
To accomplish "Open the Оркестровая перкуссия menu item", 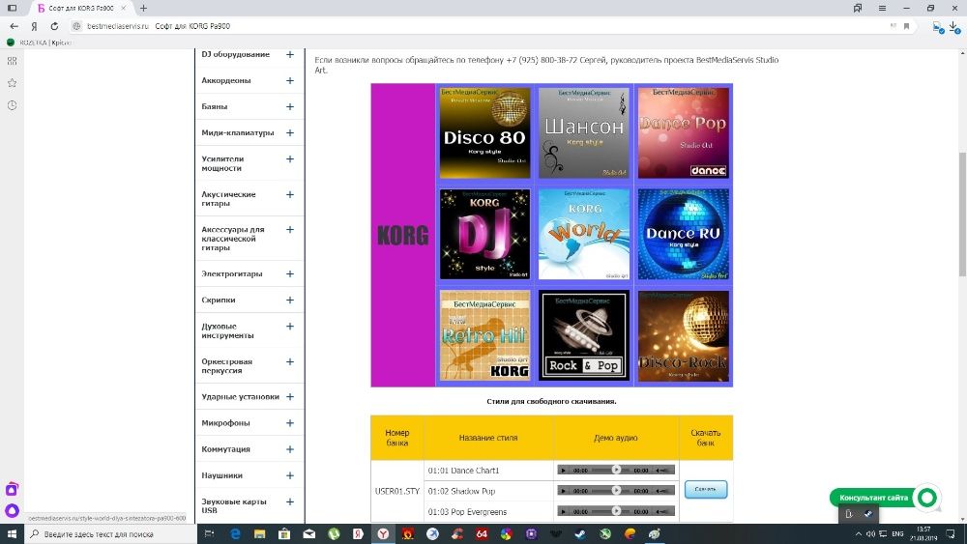I will 226,366.
